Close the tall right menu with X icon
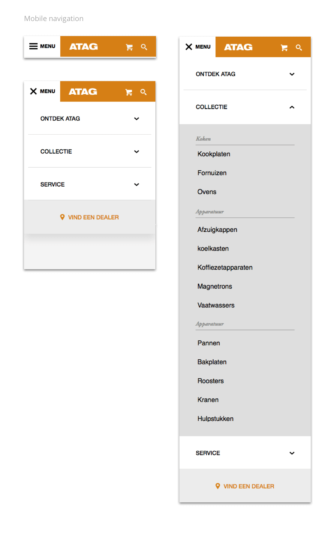Screen dimensions: 330x533 (x=189, y=47)
